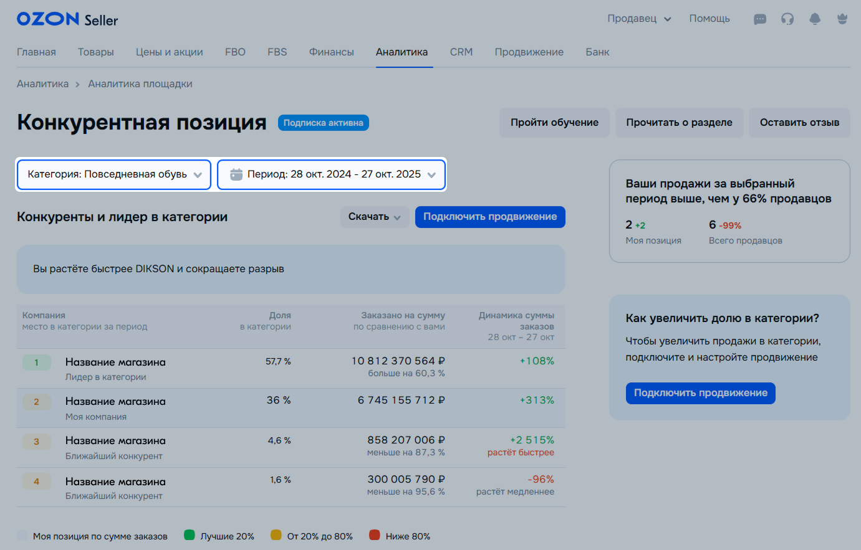Click the crown premium icon
Viewport: 861px width, 550px height.
click(x=842, y=19)
